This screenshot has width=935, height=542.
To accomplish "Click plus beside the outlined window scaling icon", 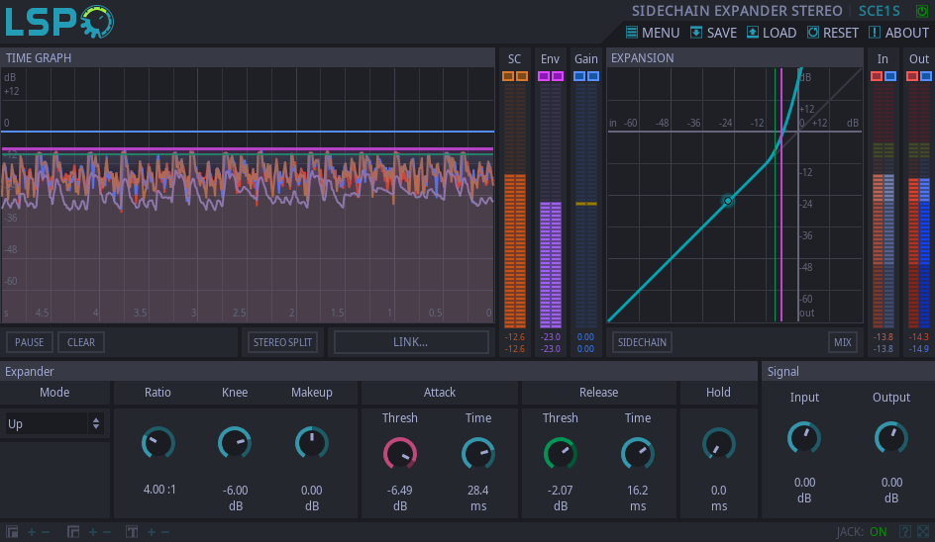I will (93, 532).
